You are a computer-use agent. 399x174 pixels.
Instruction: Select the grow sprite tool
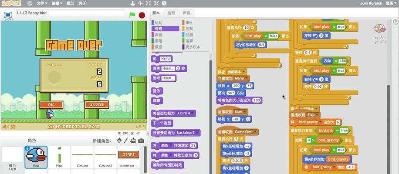pos(149,3)
